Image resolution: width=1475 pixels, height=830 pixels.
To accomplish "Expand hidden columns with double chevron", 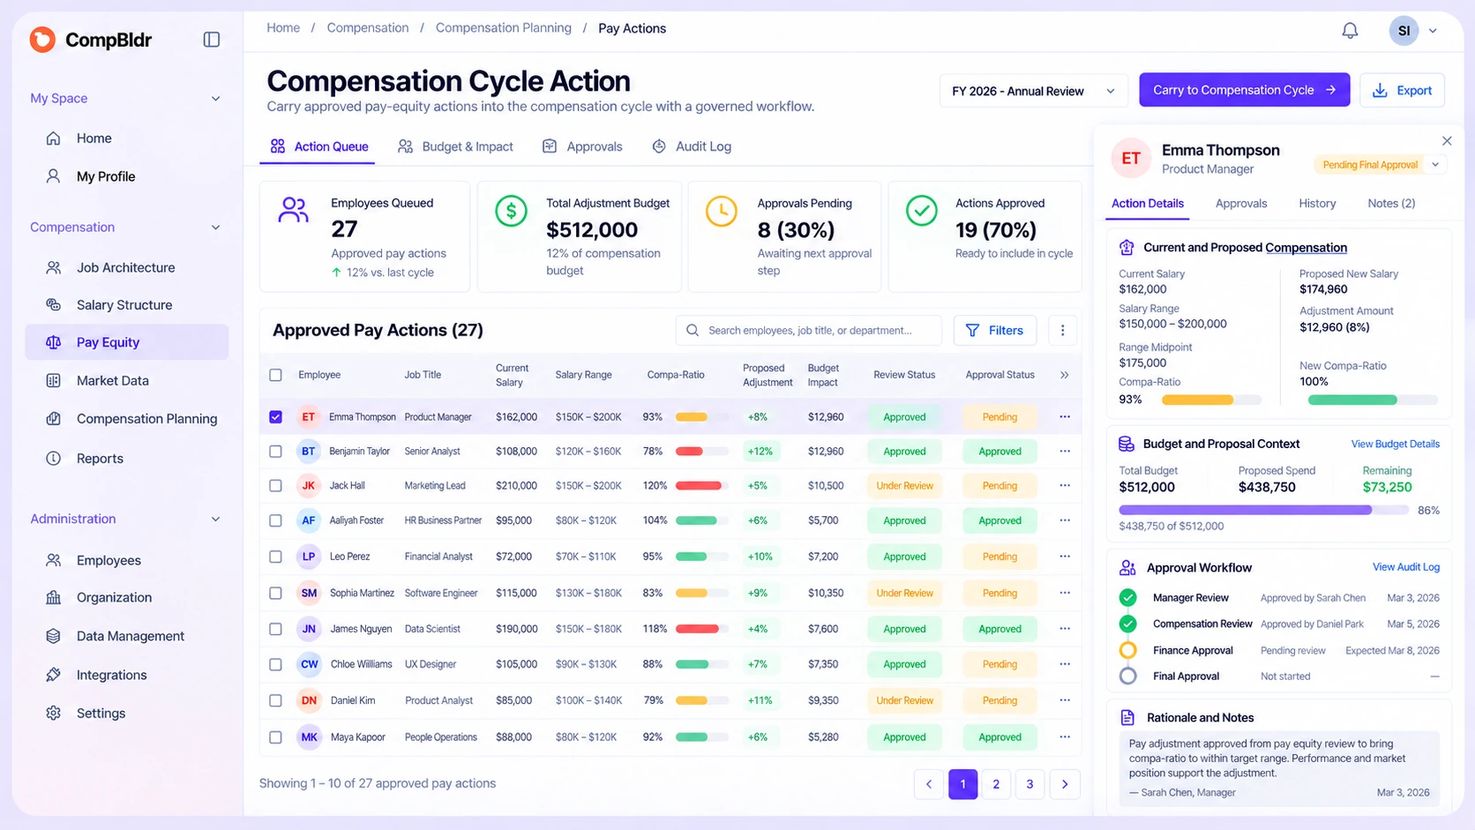I will [1065, 375].
